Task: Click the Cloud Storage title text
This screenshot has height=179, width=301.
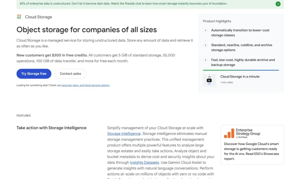Action: (39, 17)
